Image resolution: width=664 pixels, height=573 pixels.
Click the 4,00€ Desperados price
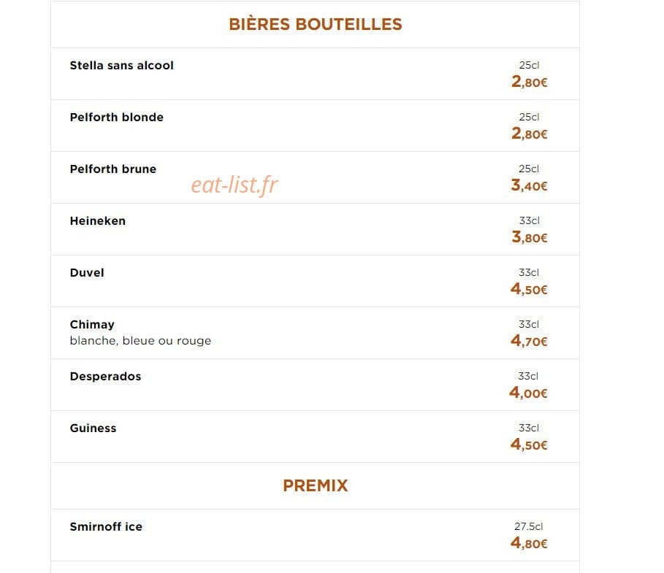[x=528, y=392]
